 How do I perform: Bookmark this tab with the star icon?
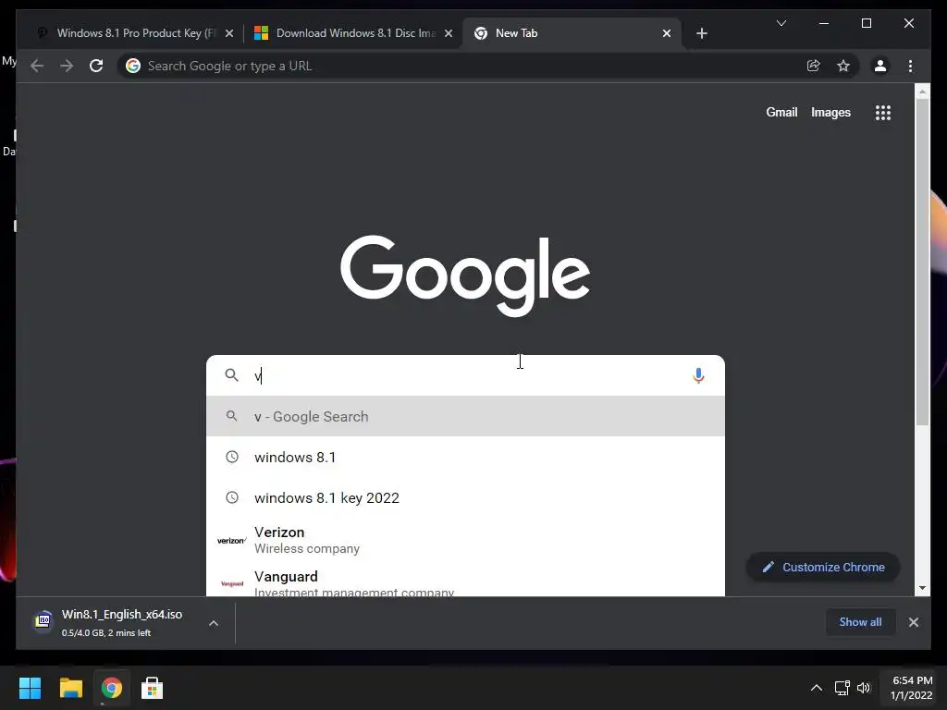(x=843, y=66)
